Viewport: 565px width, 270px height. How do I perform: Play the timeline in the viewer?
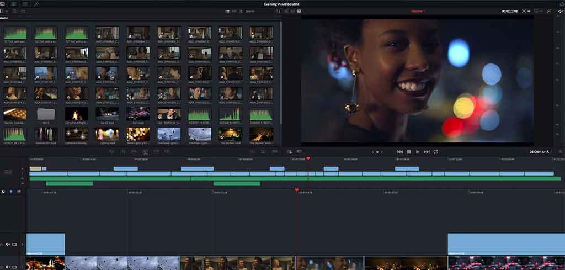[x=417, y=152]
